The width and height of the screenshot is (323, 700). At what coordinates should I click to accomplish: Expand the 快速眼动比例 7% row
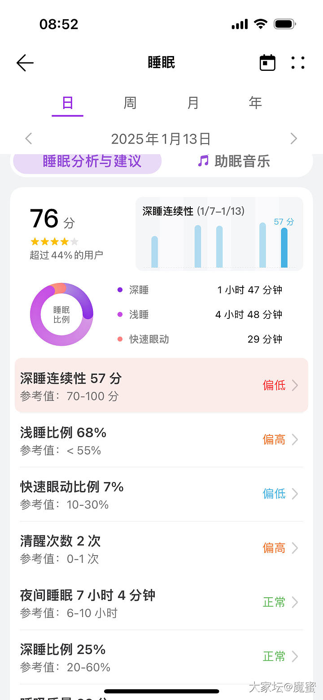click(161, 494)
